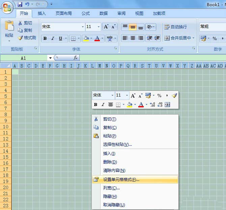Expand merge and center dropdown arrow

click(x=193, y=38)
